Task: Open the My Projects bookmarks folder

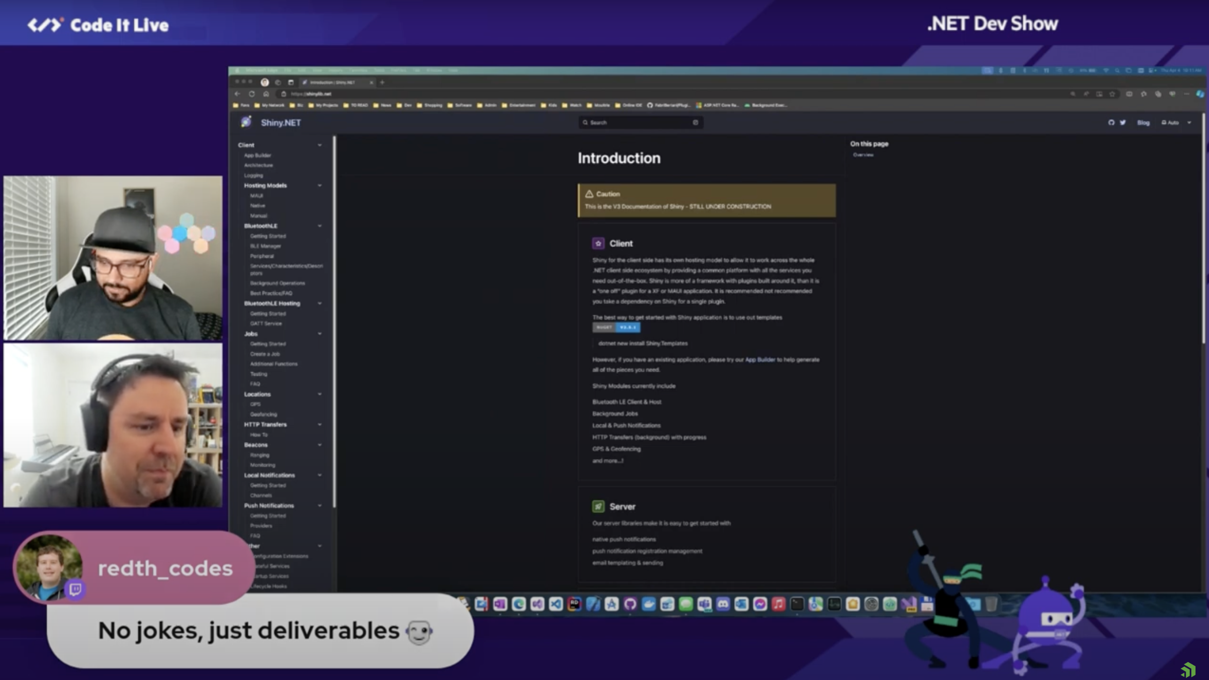Action: pyautogui.click(x=323, y=105)
